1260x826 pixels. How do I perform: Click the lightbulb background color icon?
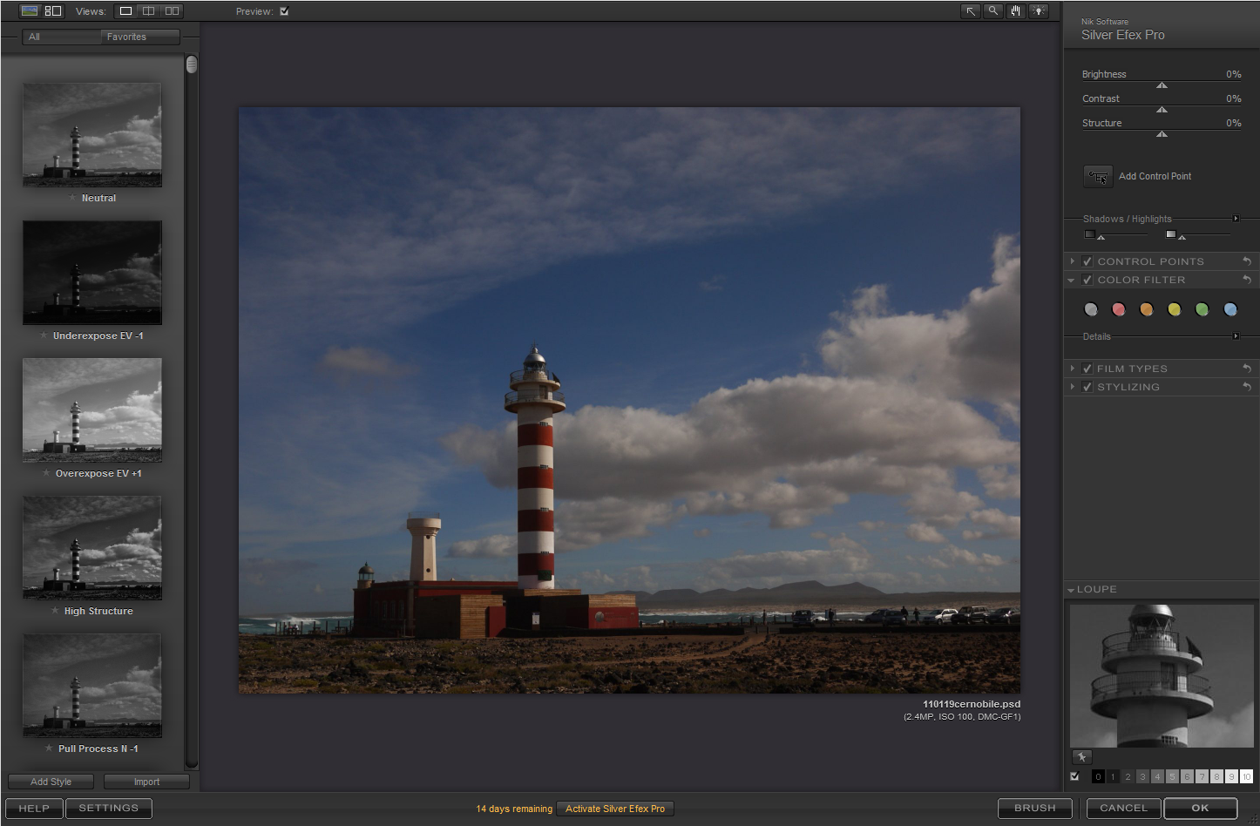point(1038,11)
